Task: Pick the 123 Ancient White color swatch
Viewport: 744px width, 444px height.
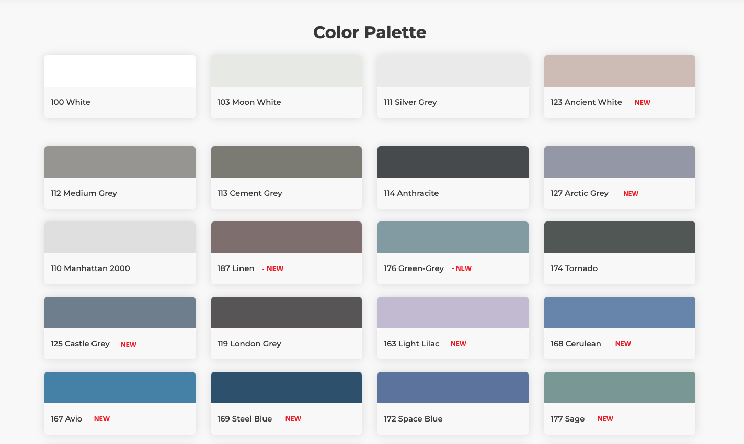Action: pyautogui.click(x=620, y=72)
